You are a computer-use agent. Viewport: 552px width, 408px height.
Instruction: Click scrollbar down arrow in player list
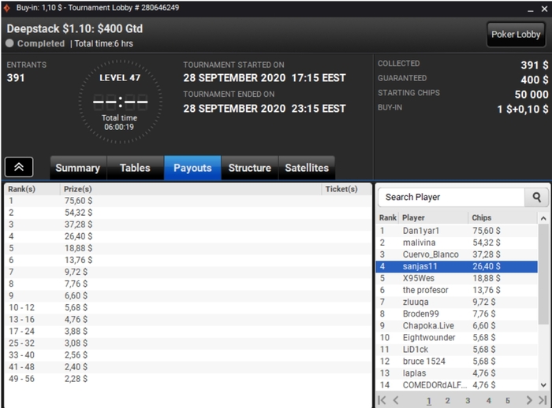tap(543, 385)
